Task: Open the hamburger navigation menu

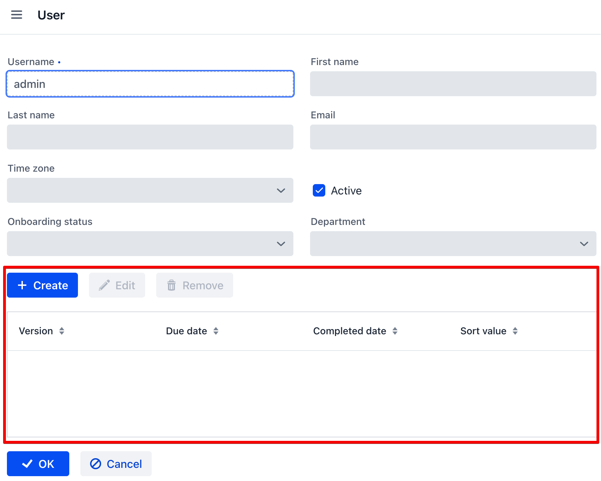Action: (17, 15)
